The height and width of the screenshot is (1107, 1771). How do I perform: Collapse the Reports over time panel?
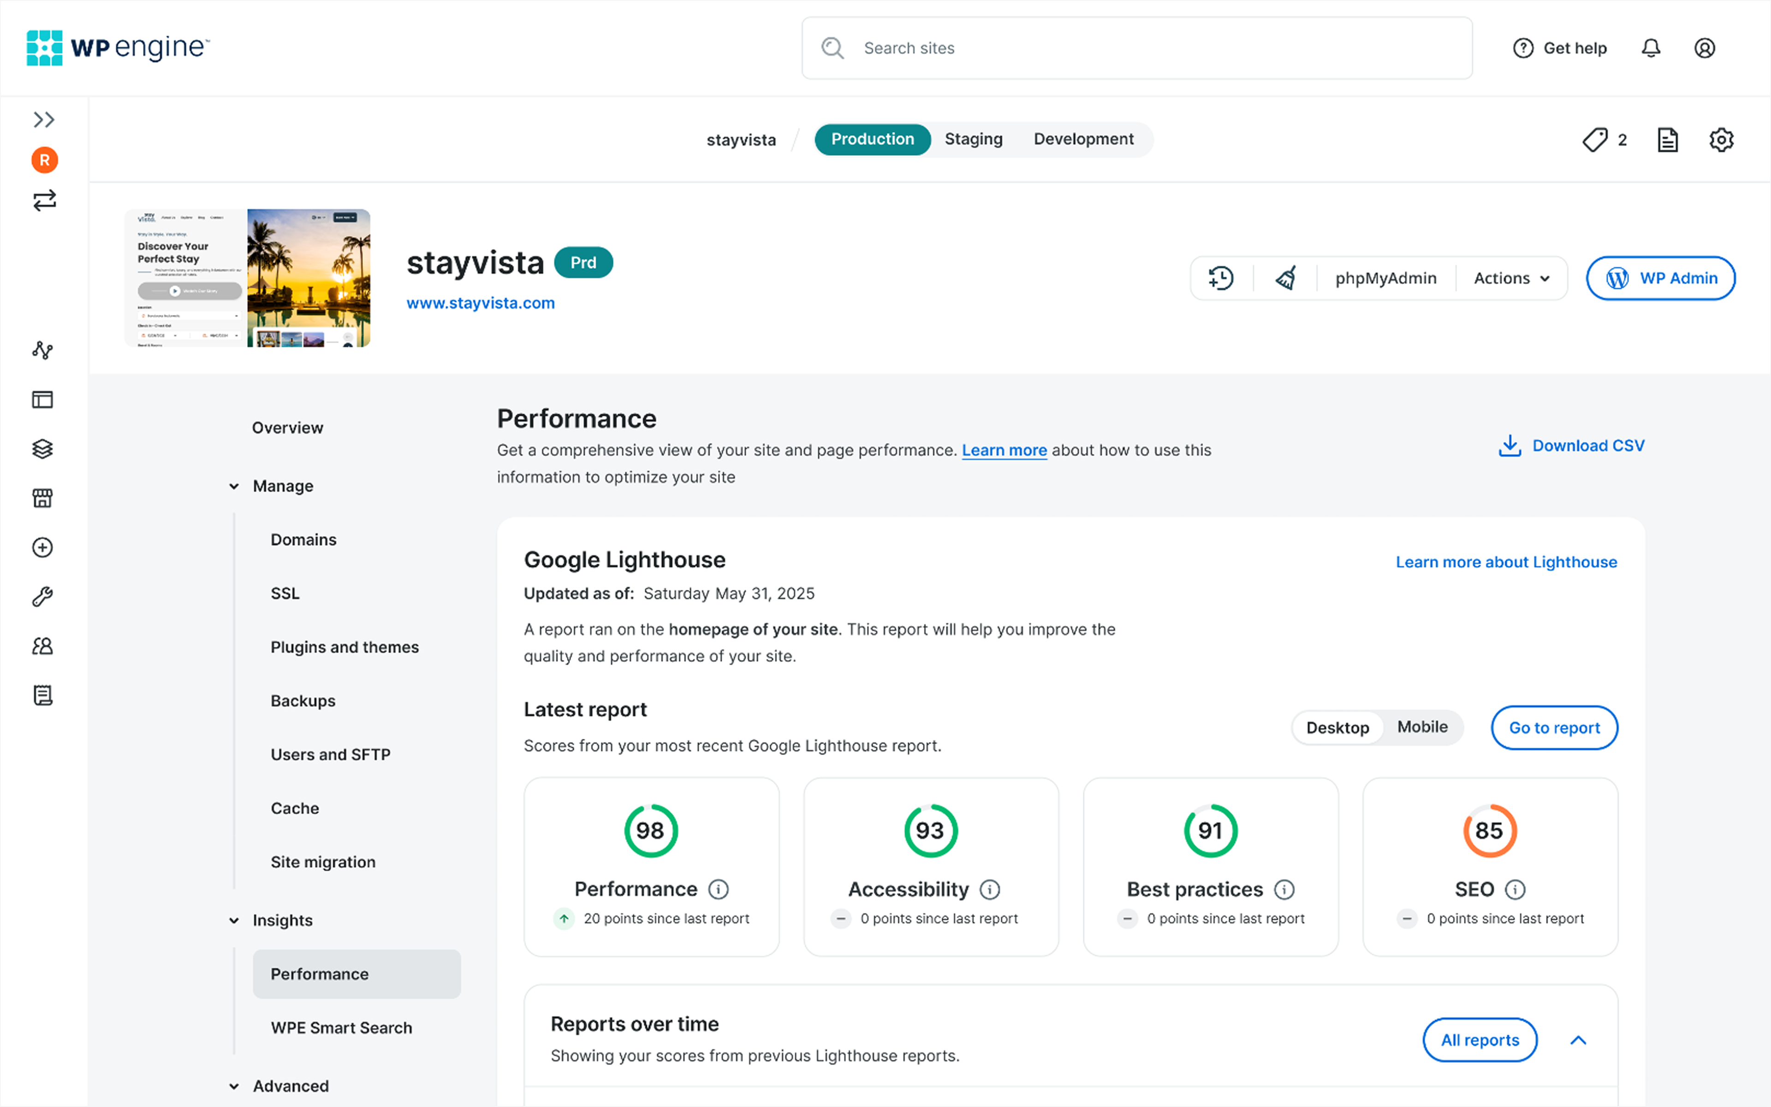tap(1579, 1040)
